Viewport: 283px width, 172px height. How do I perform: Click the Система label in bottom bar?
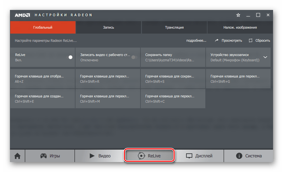coord(253,156)
